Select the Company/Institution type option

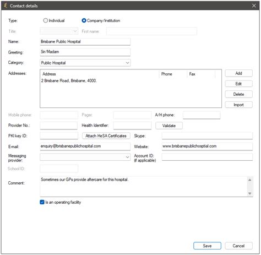pyautogui.click(x=84, y=20)
